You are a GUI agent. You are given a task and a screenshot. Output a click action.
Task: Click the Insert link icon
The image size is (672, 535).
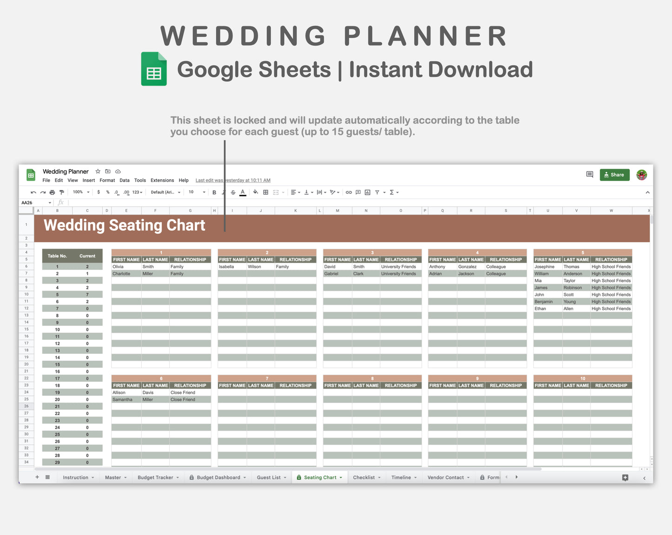coord(348,192)
